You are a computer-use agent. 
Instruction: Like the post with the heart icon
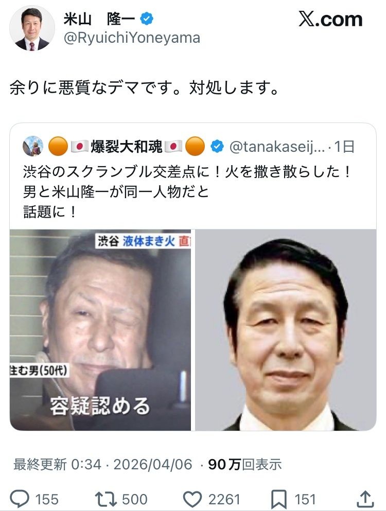[192, 499]
